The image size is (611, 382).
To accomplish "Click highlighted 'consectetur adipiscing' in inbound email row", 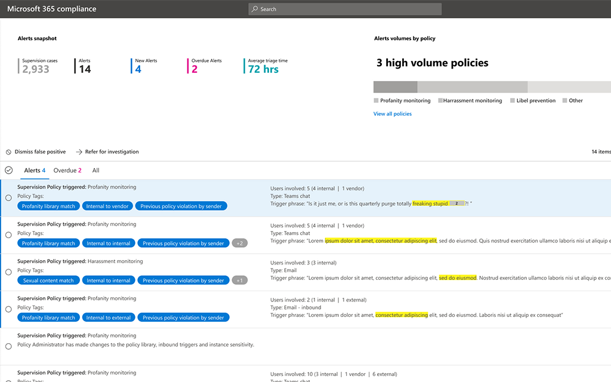I will (x=402, y=315).
